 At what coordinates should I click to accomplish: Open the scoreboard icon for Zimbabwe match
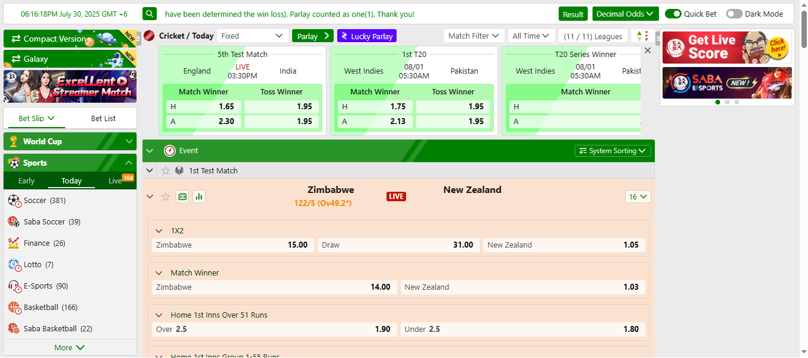click(x=182, y=196)
